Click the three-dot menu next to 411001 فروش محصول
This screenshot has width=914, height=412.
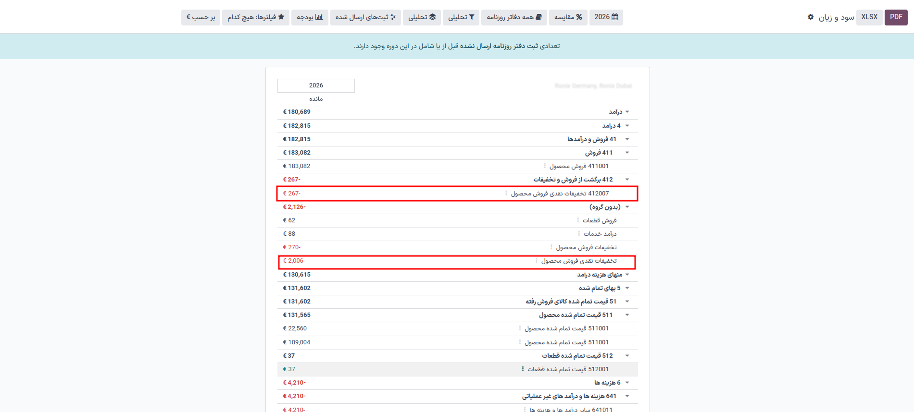(x=545, y=166)
